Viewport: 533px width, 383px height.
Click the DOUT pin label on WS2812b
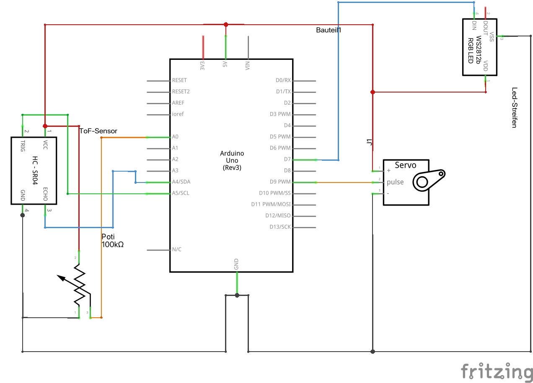(x=486, y=28)
